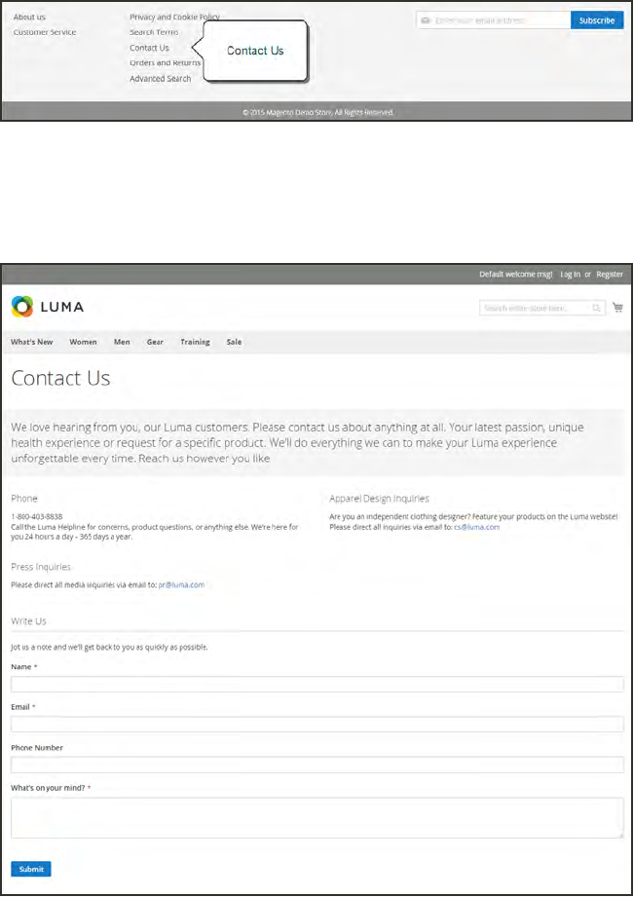Viewport: 634px width, 897px height.
Task: Click the search magnifier icon
Action: click(597, 309)
